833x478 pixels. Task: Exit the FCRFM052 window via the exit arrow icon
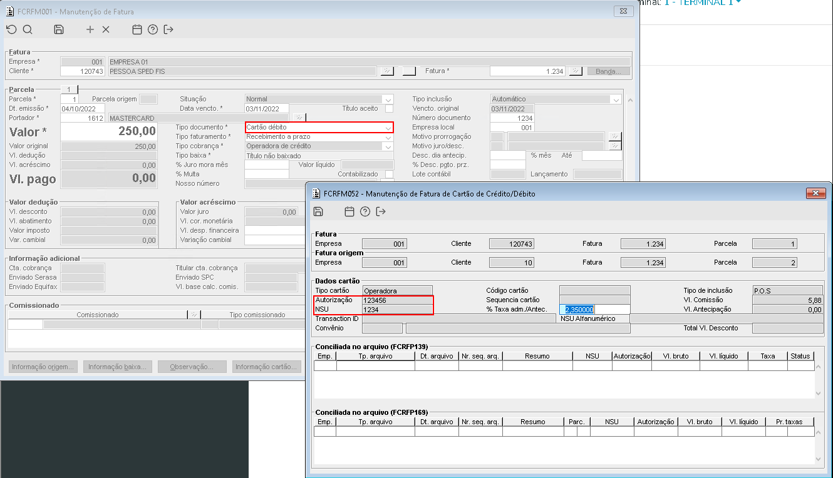pos(381,211)
